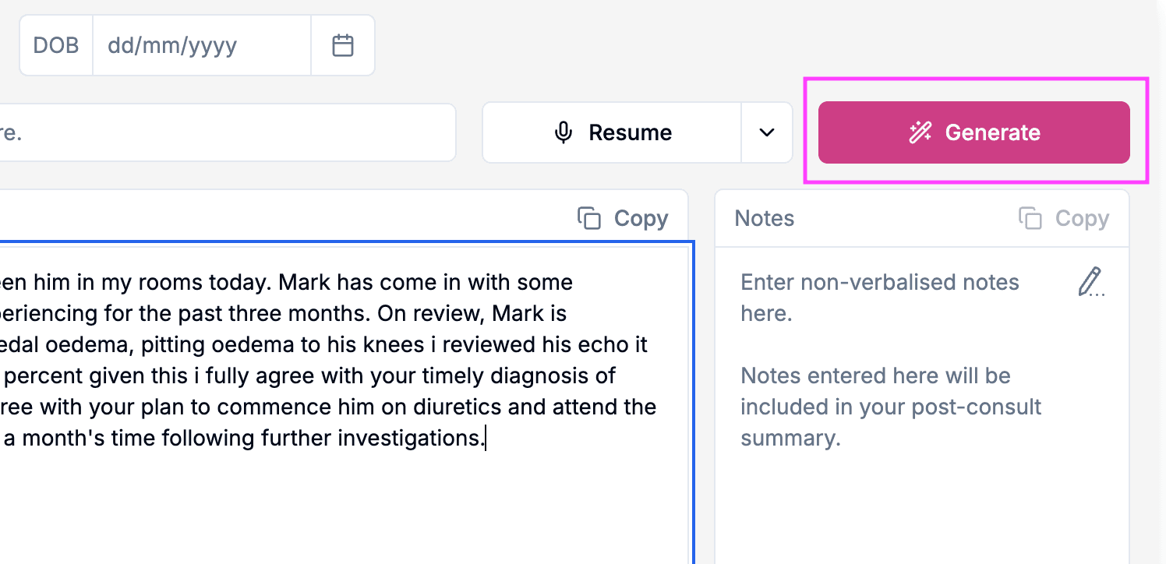Generate the letter with the pink button
The image size is (1166, 564).
click(x=973, y=132)
